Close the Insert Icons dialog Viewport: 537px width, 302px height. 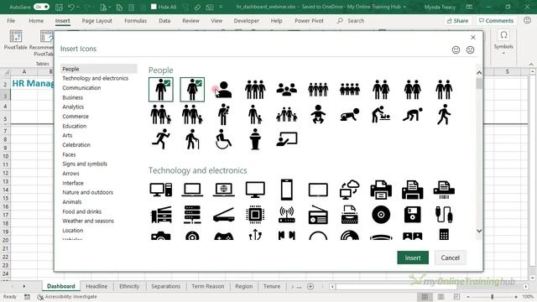pos(473,37)
